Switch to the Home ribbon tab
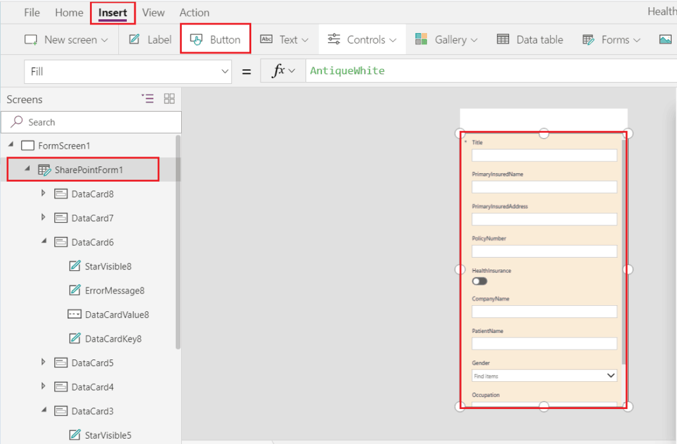677x444 pixels. (69, 12)
